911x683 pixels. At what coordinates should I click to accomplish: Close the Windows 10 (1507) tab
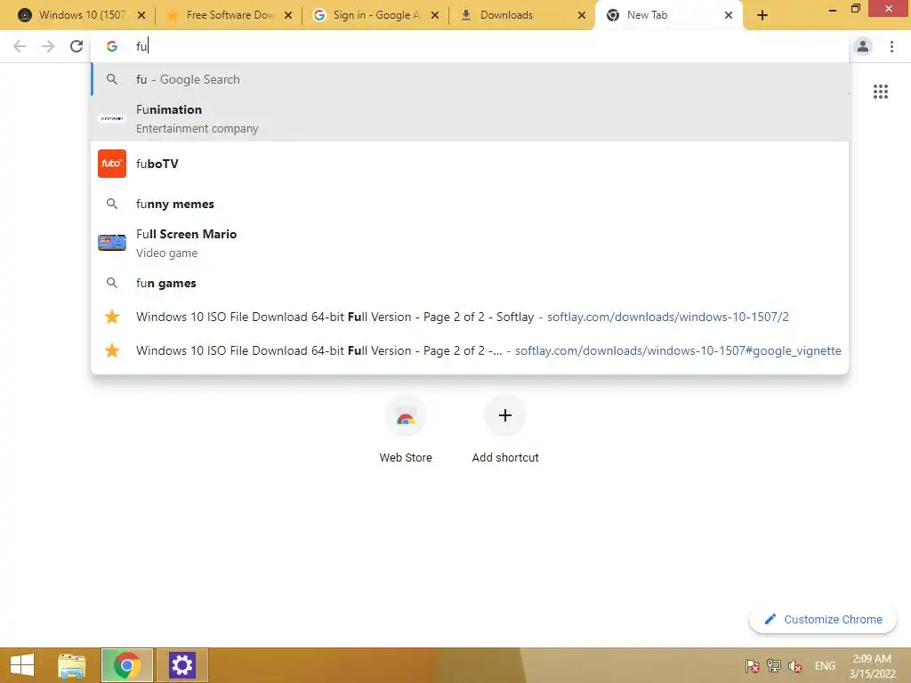141,16
